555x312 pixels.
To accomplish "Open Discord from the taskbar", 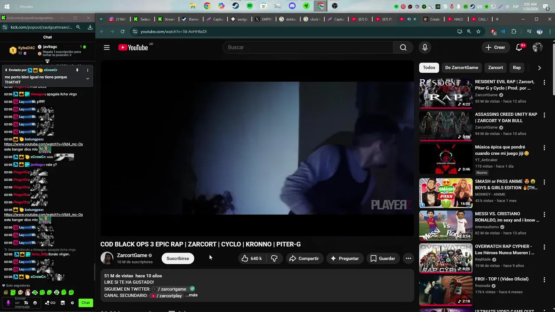I will [x=292, y=6].
